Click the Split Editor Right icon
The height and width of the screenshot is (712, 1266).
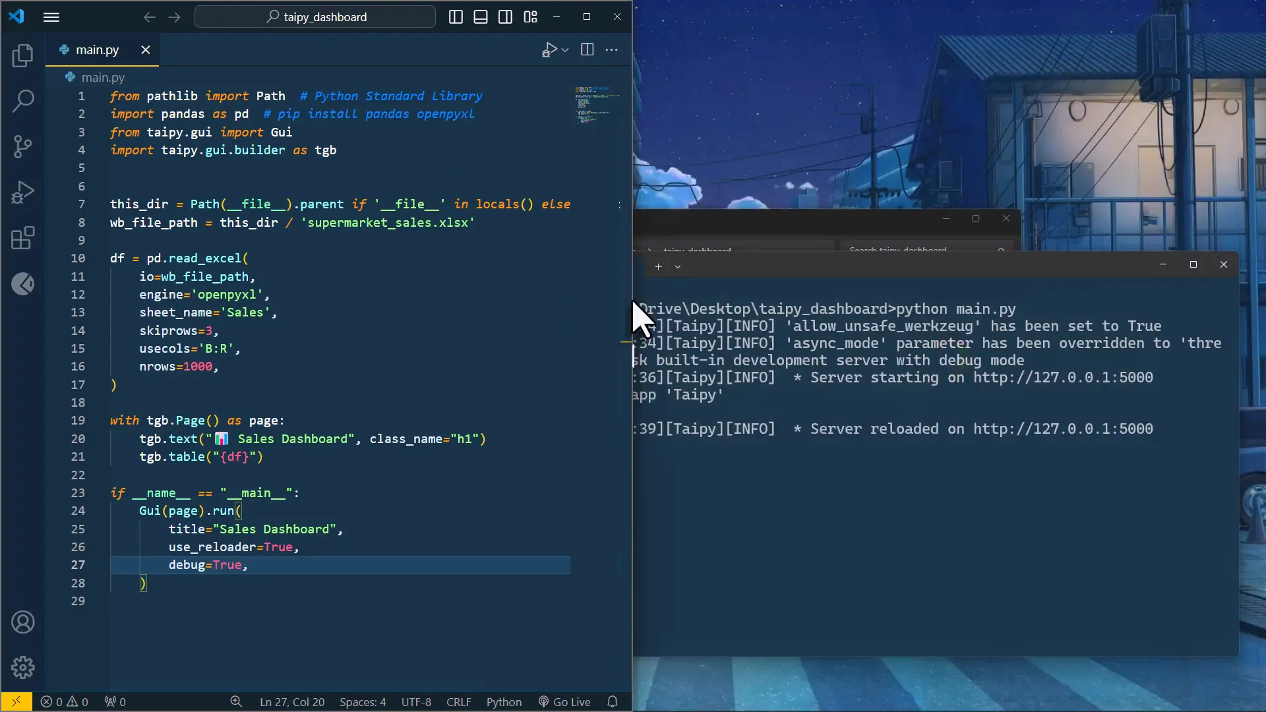click(587, 49)
